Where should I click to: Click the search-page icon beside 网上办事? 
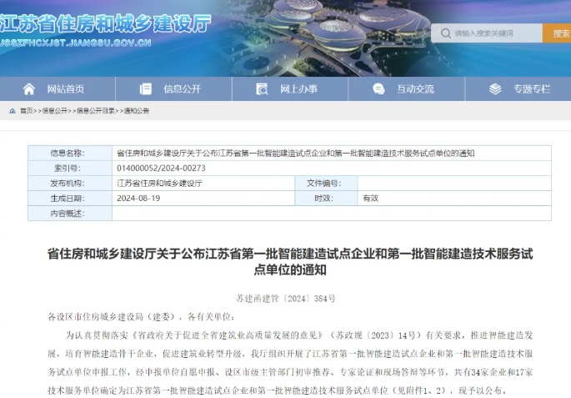coord(262,88)
